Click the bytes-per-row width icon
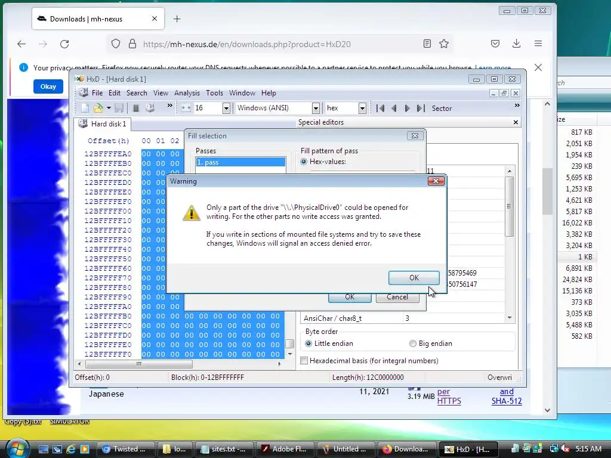 (x=186, y=109)
